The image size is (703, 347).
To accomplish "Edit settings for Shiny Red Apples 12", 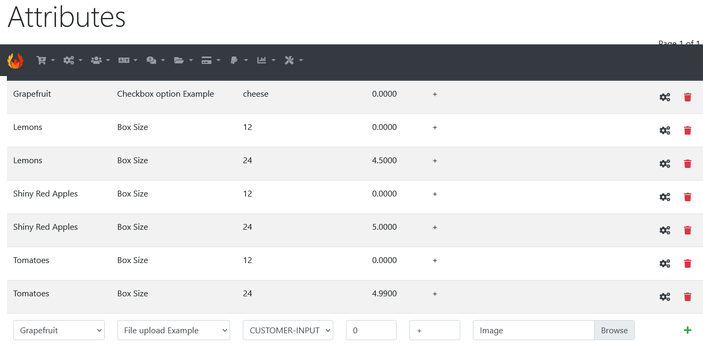I will (x=665, y=197).
